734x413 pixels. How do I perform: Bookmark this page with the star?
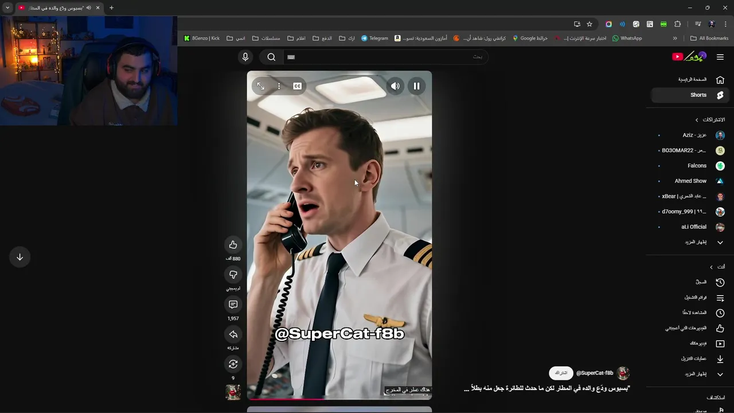589,24
